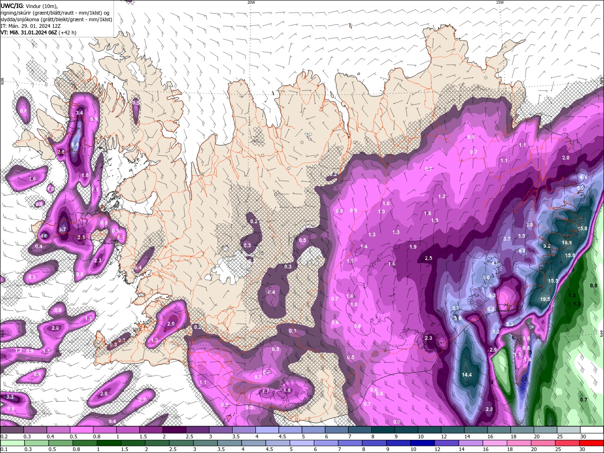Viewport: 604px width, 453px height.
Task: Click the 'UWC/IG: Vindur (10m)' title text
Action: coord(29,6)
